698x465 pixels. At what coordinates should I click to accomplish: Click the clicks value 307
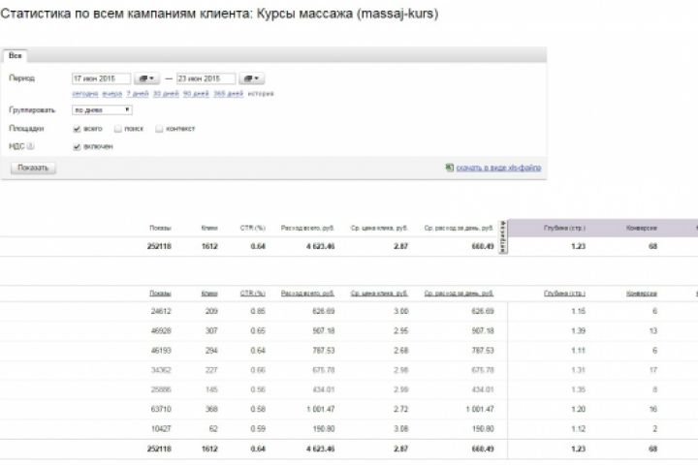(x=211, y=330)
